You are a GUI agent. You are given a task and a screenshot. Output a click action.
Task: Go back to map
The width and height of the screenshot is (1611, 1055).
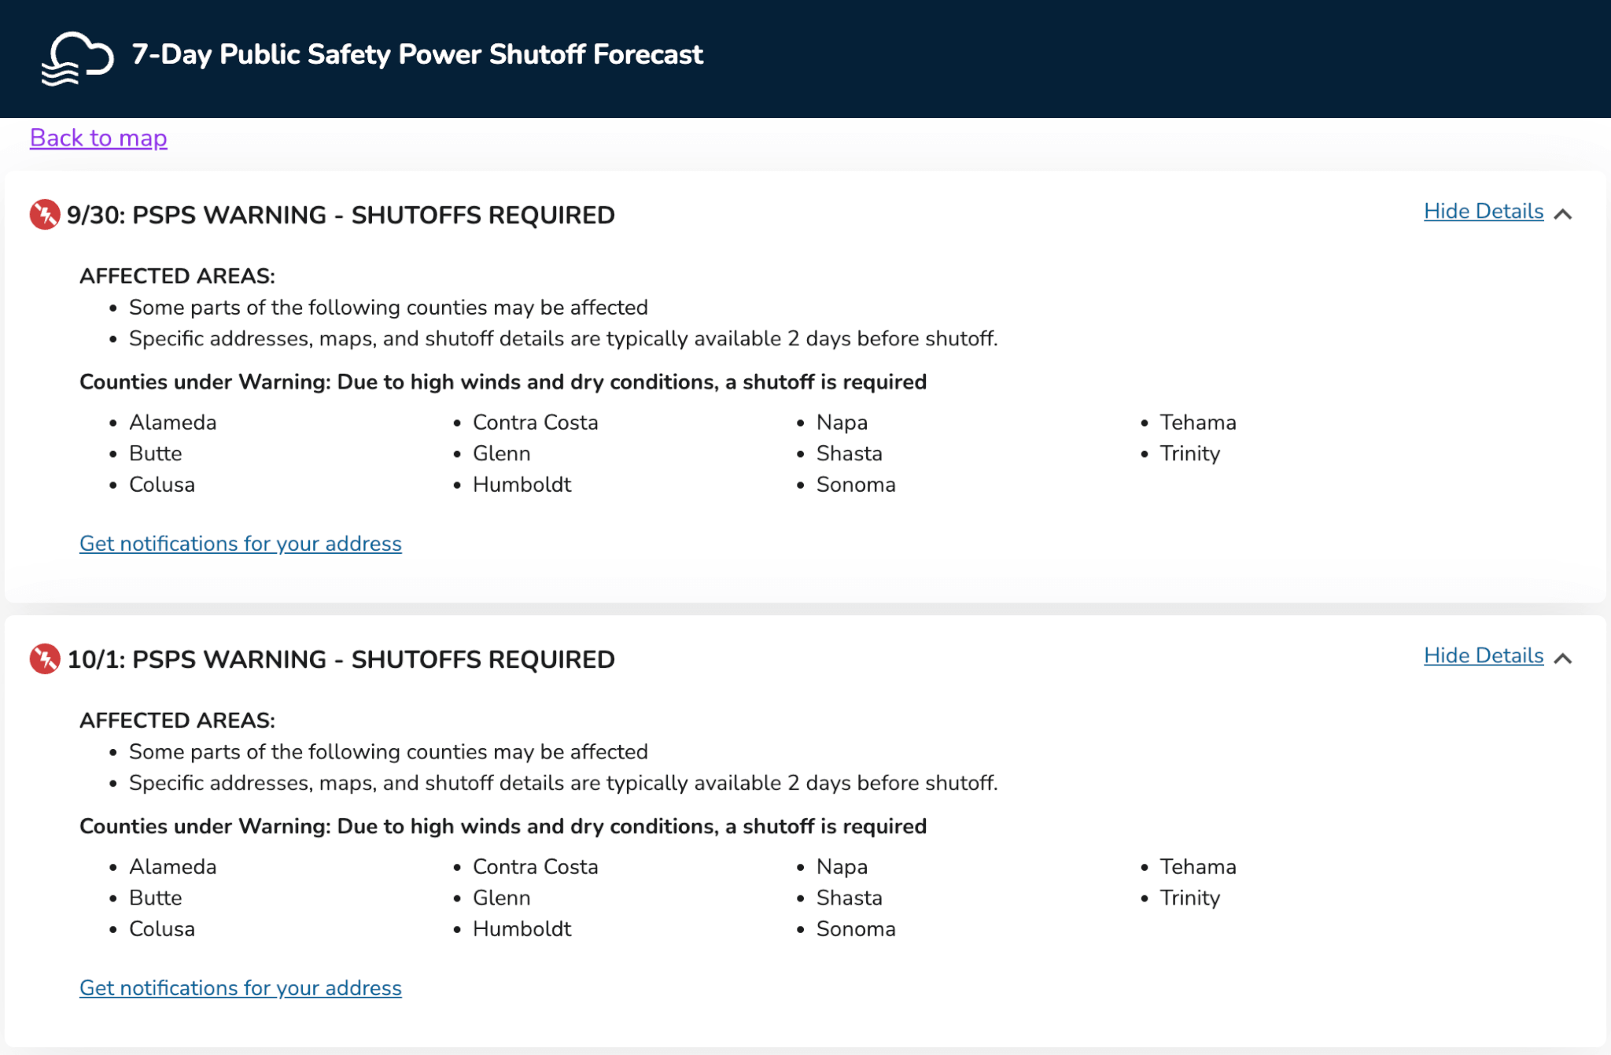(98, 138)
